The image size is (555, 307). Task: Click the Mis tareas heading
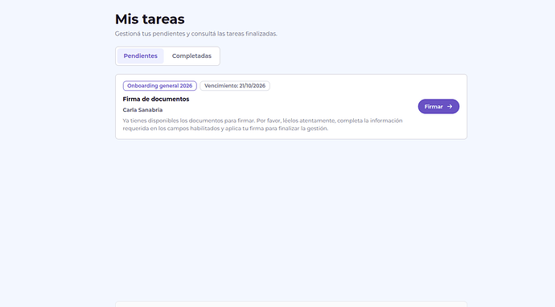coord(150,19)
